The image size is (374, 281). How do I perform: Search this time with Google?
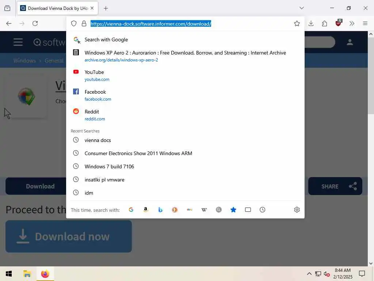(x=131, y=210)
